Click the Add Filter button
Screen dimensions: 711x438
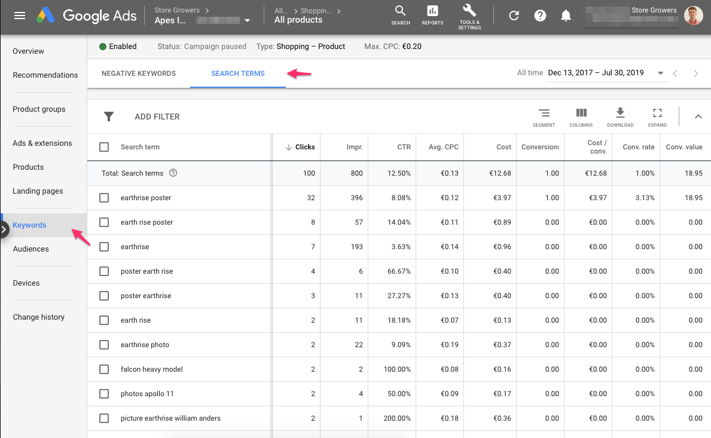click(157, 117)
